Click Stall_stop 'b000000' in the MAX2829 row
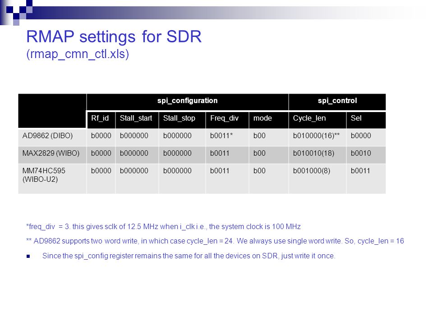This screenshot has width=433, height=324. (x=177, y=153)
